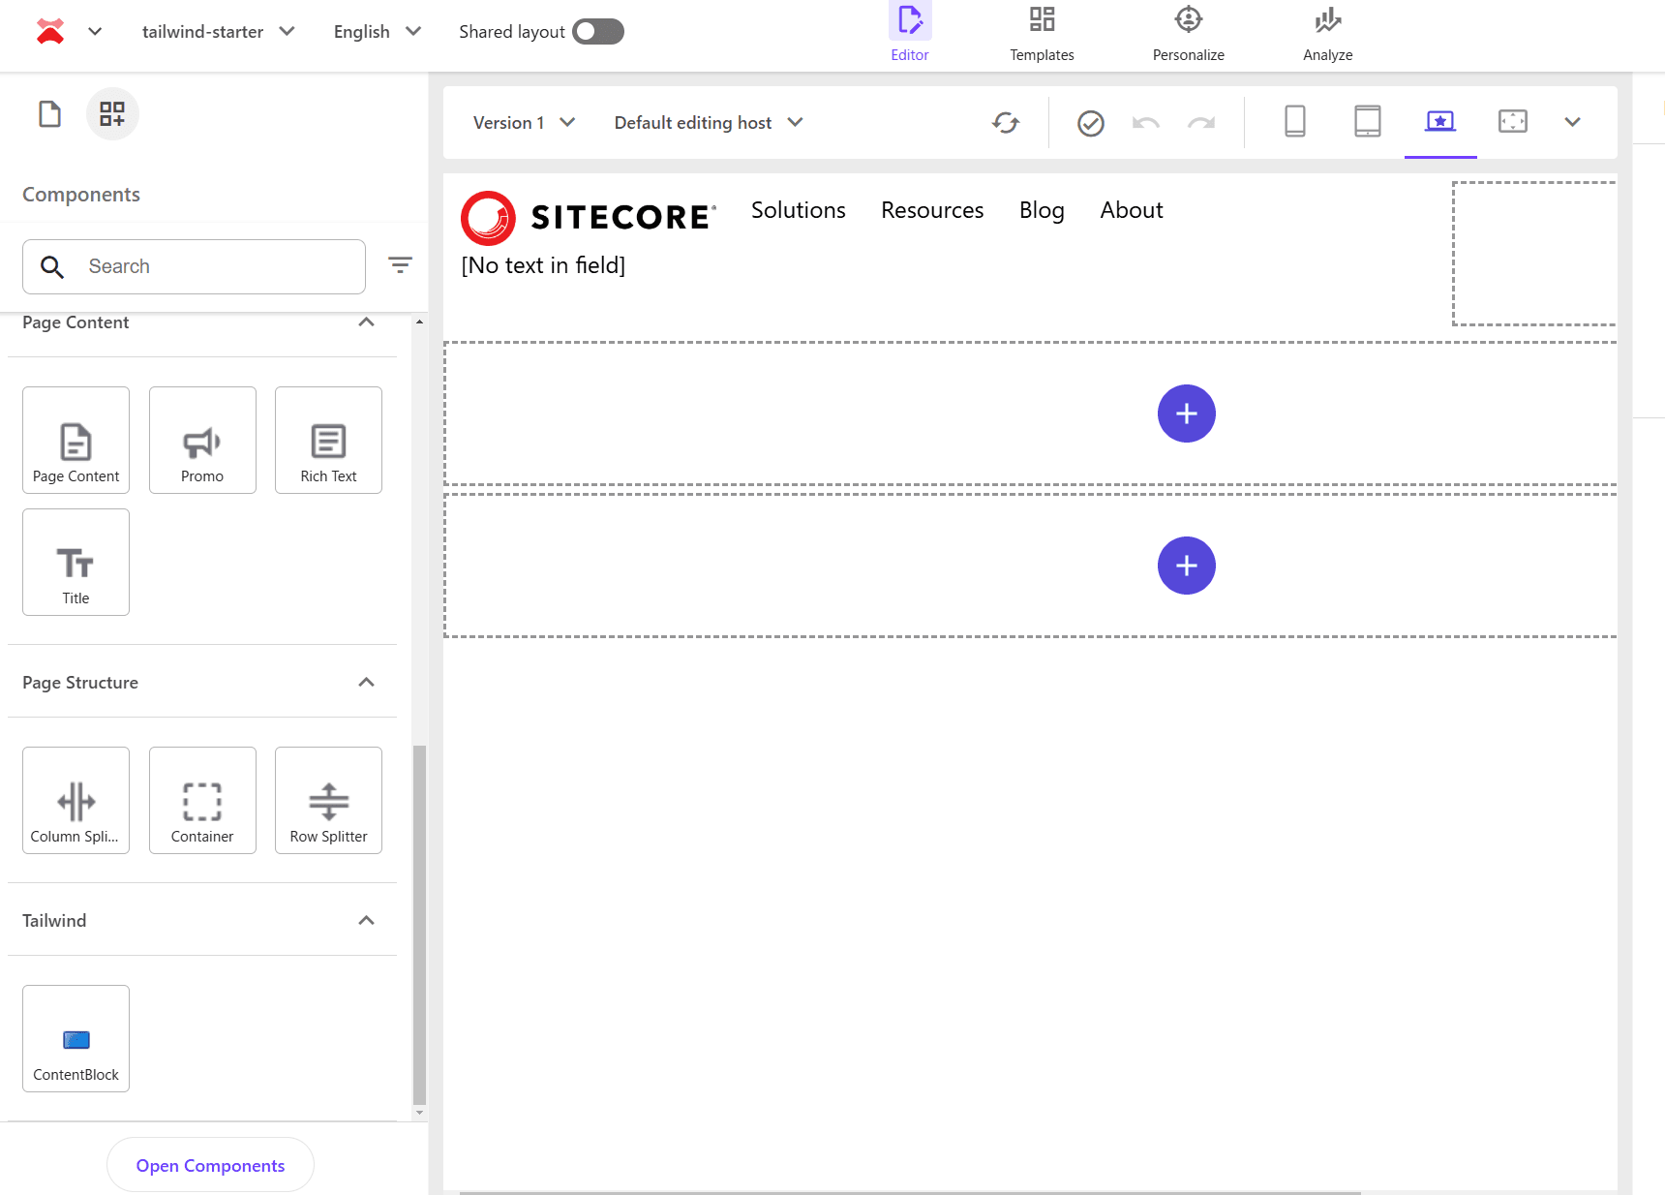Open the Analyze view
The width and height of the screenshot is (1665, 1195).
pos(1327,33)
